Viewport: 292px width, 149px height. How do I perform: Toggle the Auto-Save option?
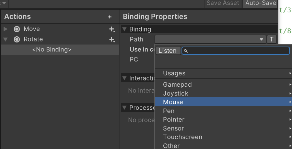260,3
